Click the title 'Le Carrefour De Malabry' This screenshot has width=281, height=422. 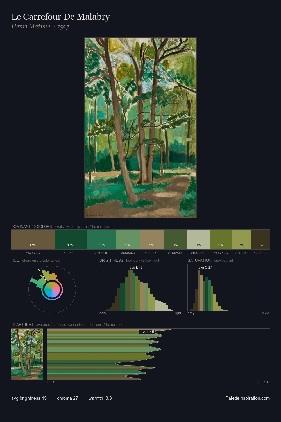point(60,17)
